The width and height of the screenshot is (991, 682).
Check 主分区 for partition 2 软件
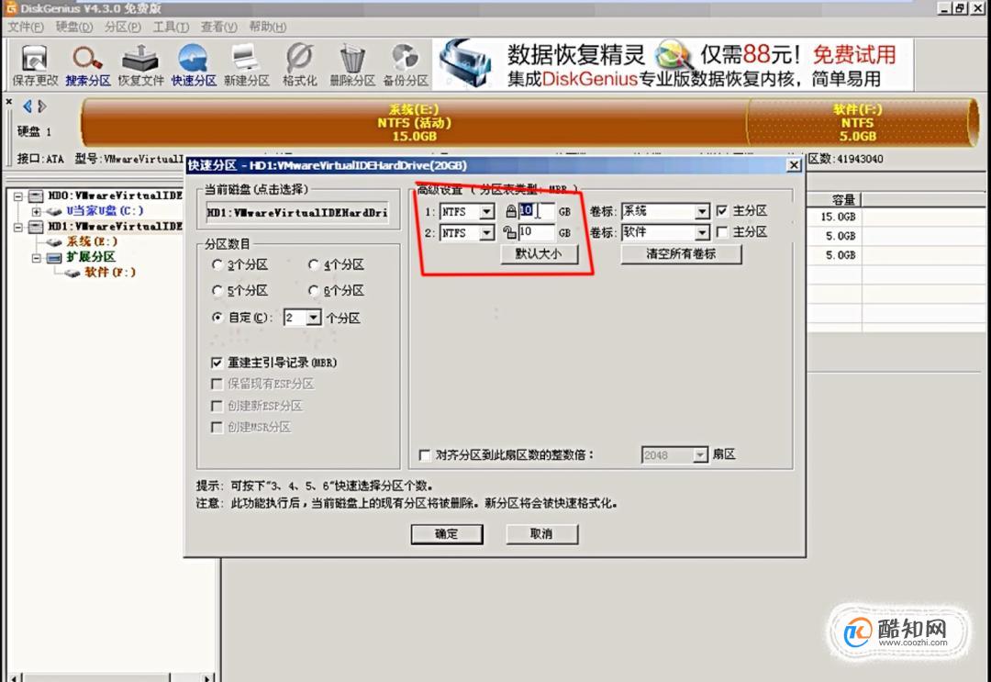tap(722, 232)
